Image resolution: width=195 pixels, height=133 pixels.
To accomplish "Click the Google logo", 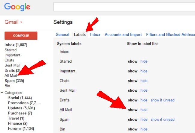I will tap(17, 7).
